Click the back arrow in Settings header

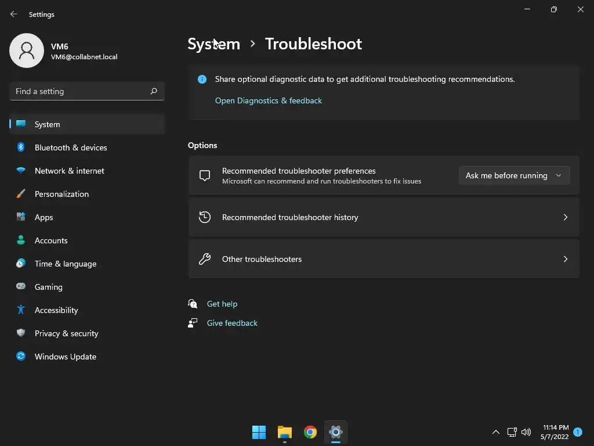[x=14, y=14]
